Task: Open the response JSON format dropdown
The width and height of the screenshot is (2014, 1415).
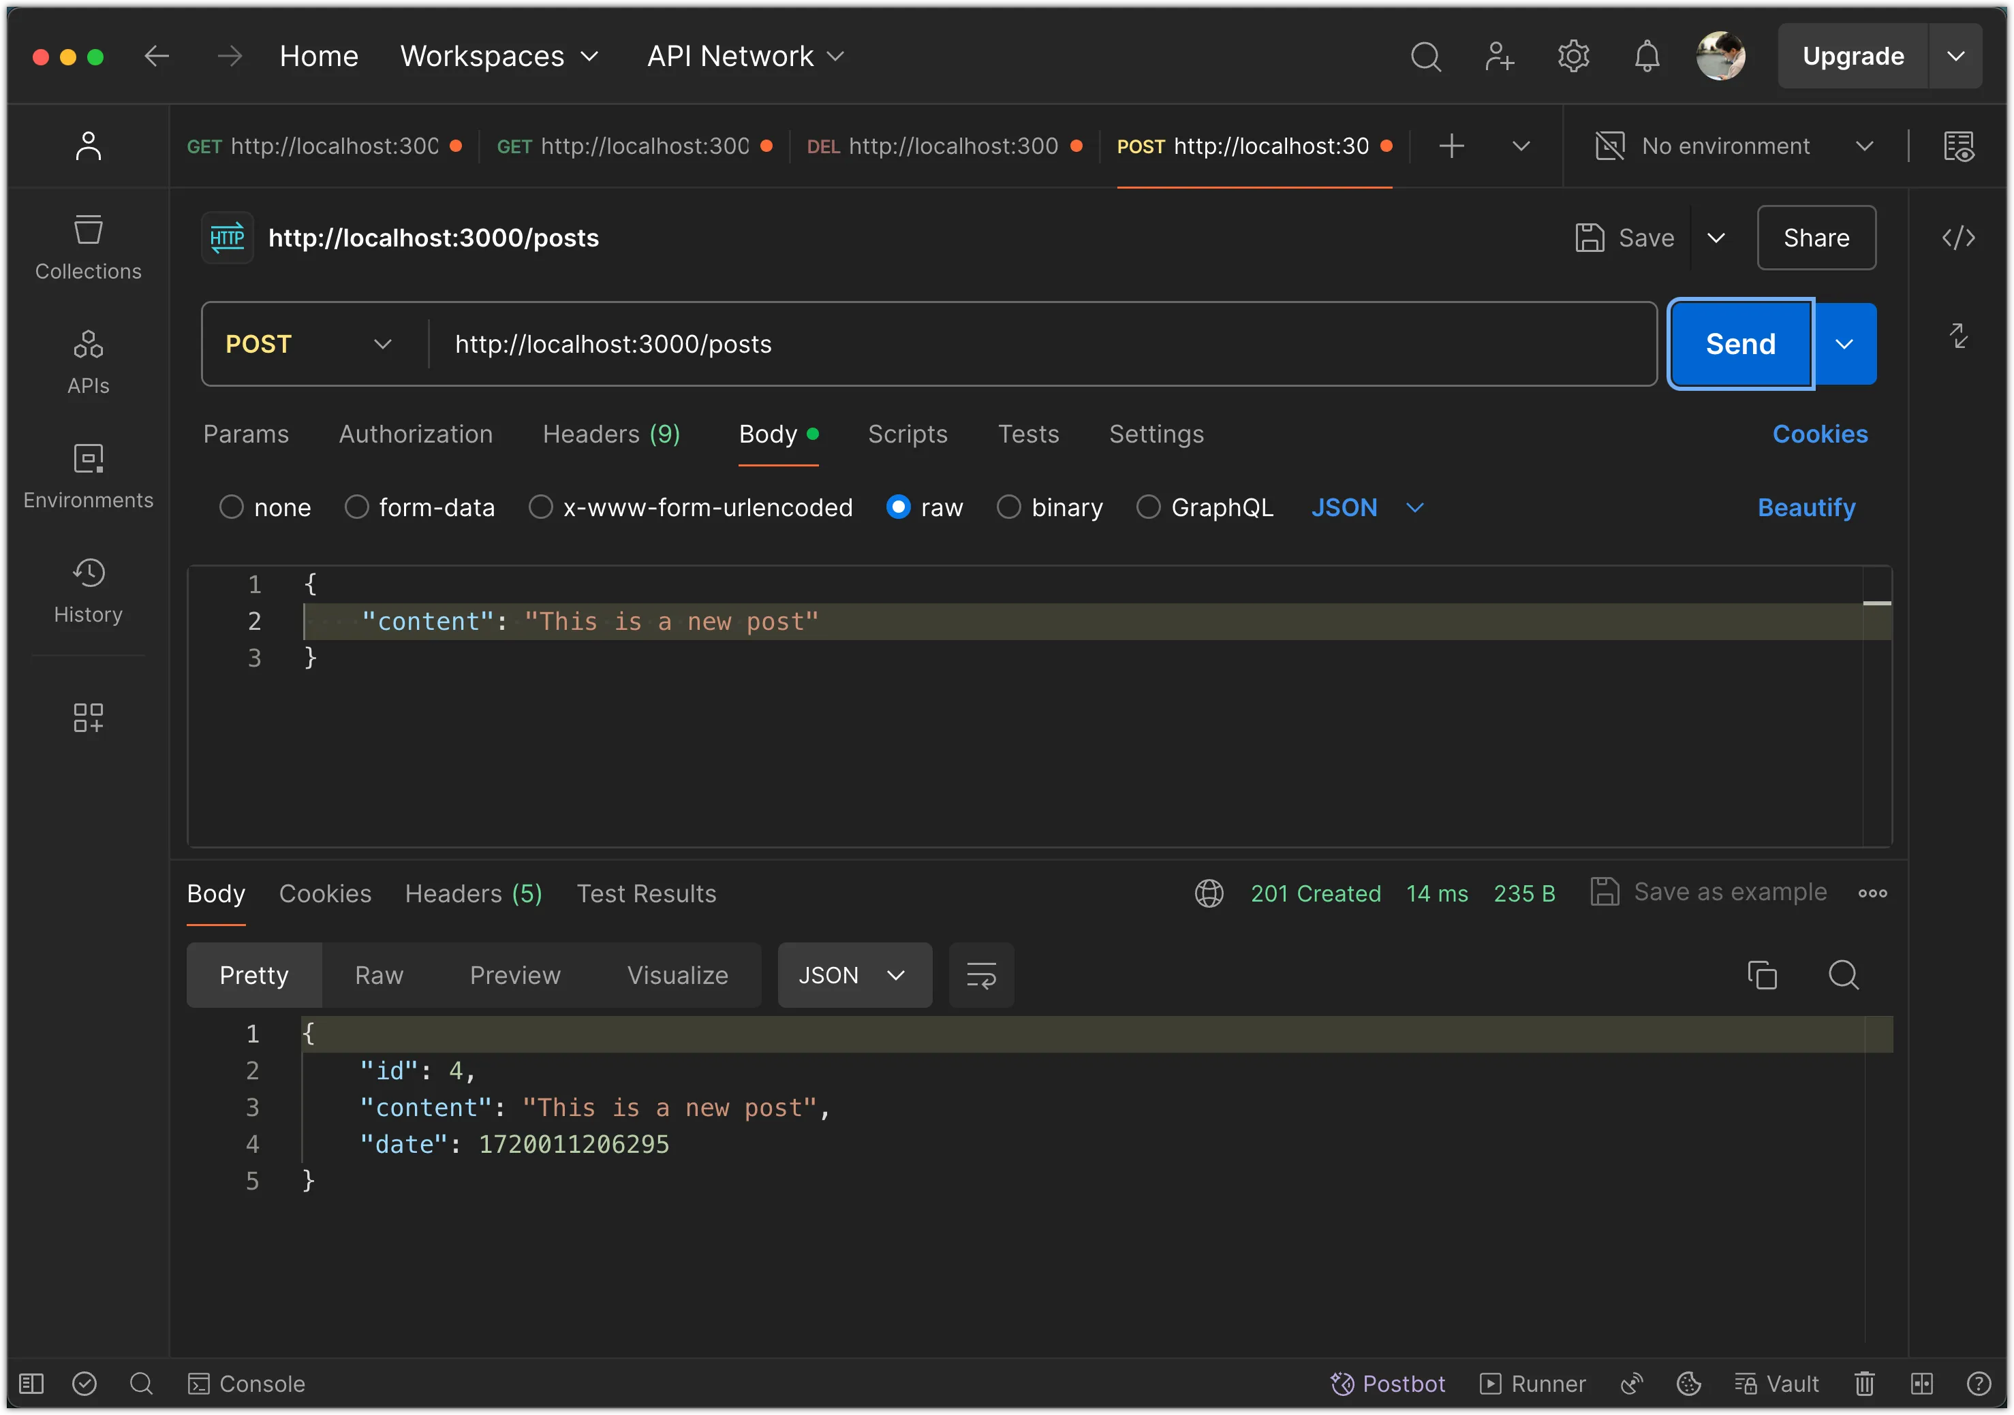Action: click(x=854, y=975)
